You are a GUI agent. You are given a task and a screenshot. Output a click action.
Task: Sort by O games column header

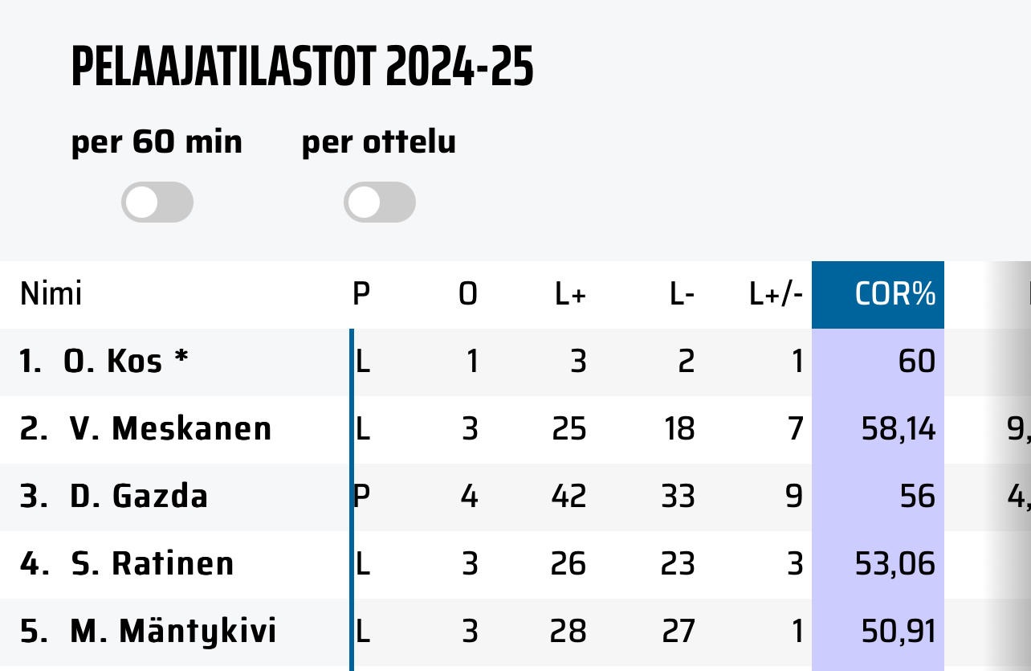[467, 295]
